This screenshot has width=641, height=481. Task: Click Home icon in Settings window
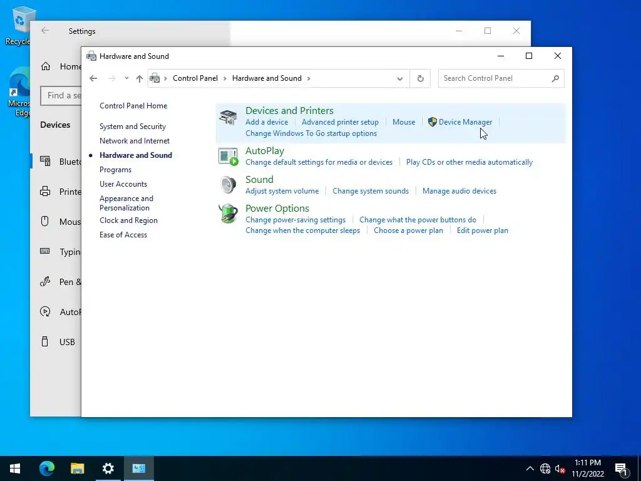click(46, 66)
